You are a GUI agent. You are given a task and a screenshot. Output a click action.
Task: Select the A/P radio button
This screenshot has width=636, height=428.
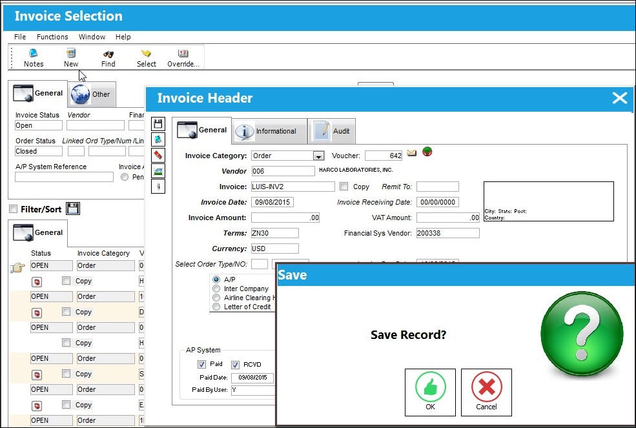(216, 280)
